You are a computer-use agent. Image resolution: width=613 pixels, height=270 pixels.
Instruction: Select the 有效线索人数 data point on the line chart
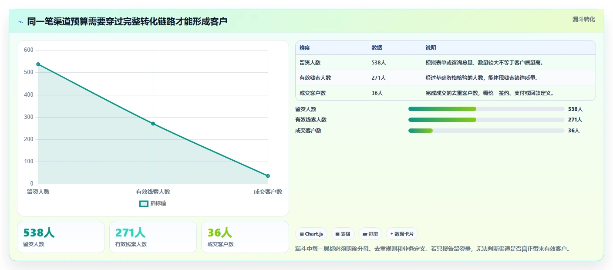click(153, 124)
